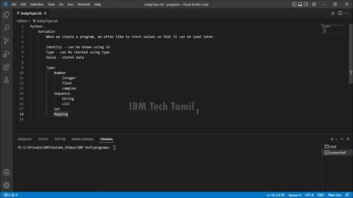
Task: Select the TERMINAL panel tab
Action: [x=106, y=139]
